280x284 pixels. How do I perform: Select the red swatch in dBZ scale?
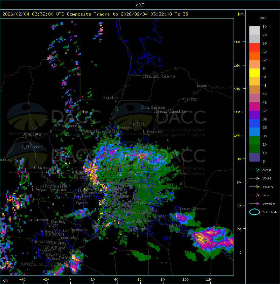(254, 48)
